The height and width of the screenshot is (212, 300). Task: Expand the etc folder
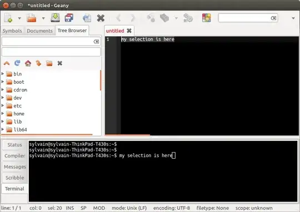[x=3, y=105]
